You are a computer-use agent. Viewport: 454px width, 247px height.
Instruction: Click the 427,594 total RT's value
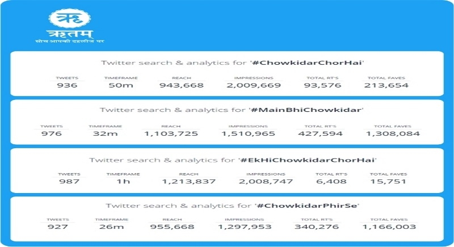[x=317, y=134]
